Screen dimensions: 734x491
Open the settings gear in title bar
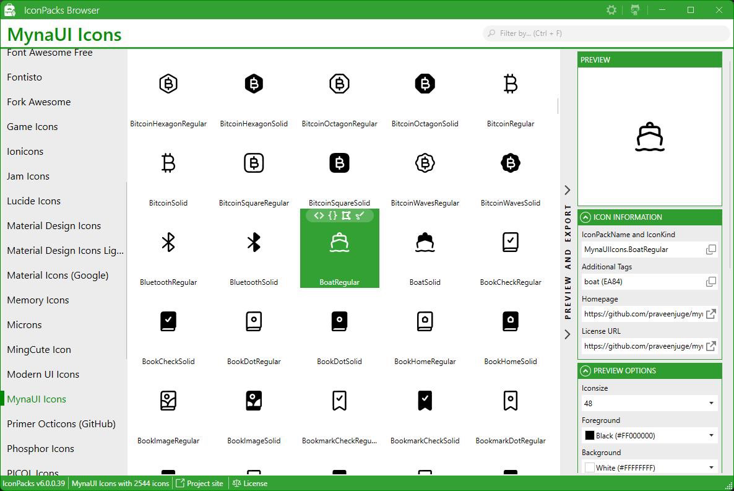click(611, 10)
